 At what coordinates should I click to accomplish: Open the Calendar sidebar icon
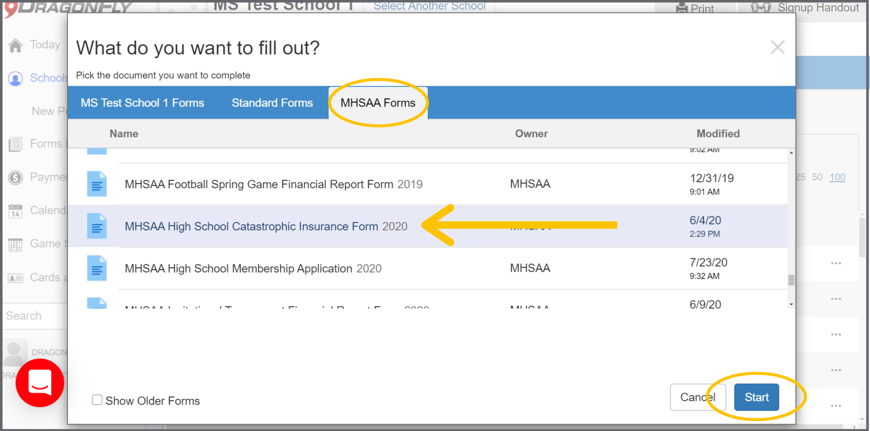(x=15, y=211)
